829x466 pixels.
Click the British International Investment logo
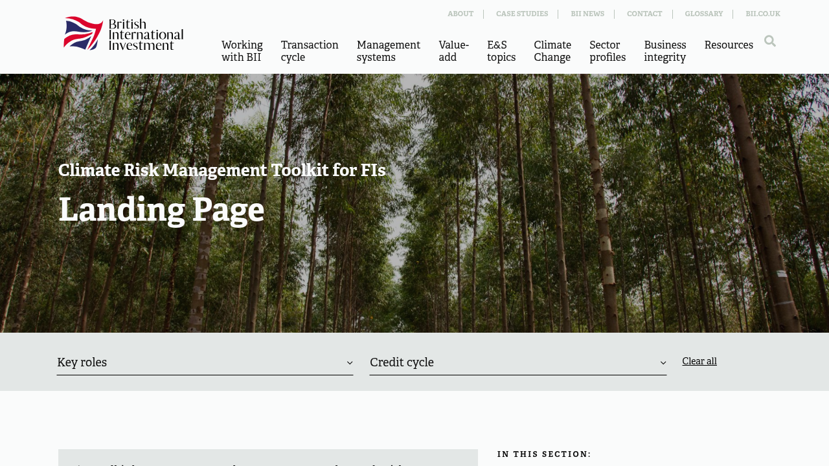124,34
